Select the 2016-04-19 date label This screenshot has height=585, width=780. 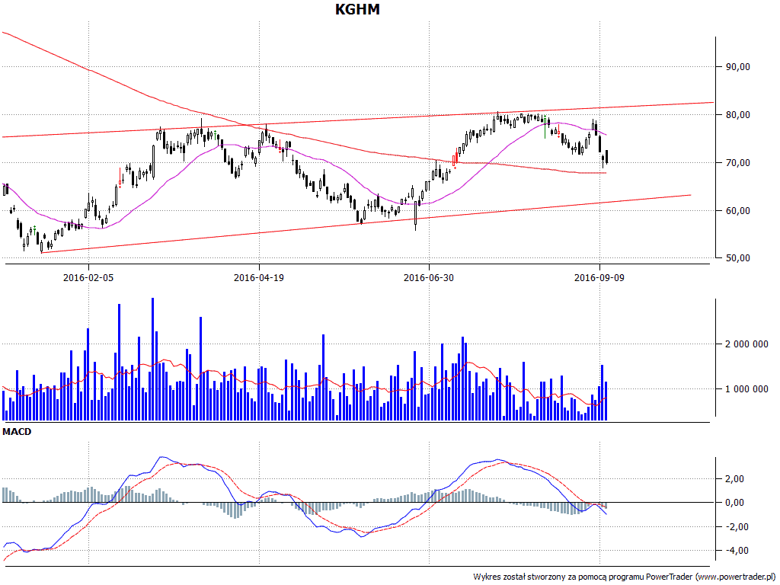pos(258,278)
